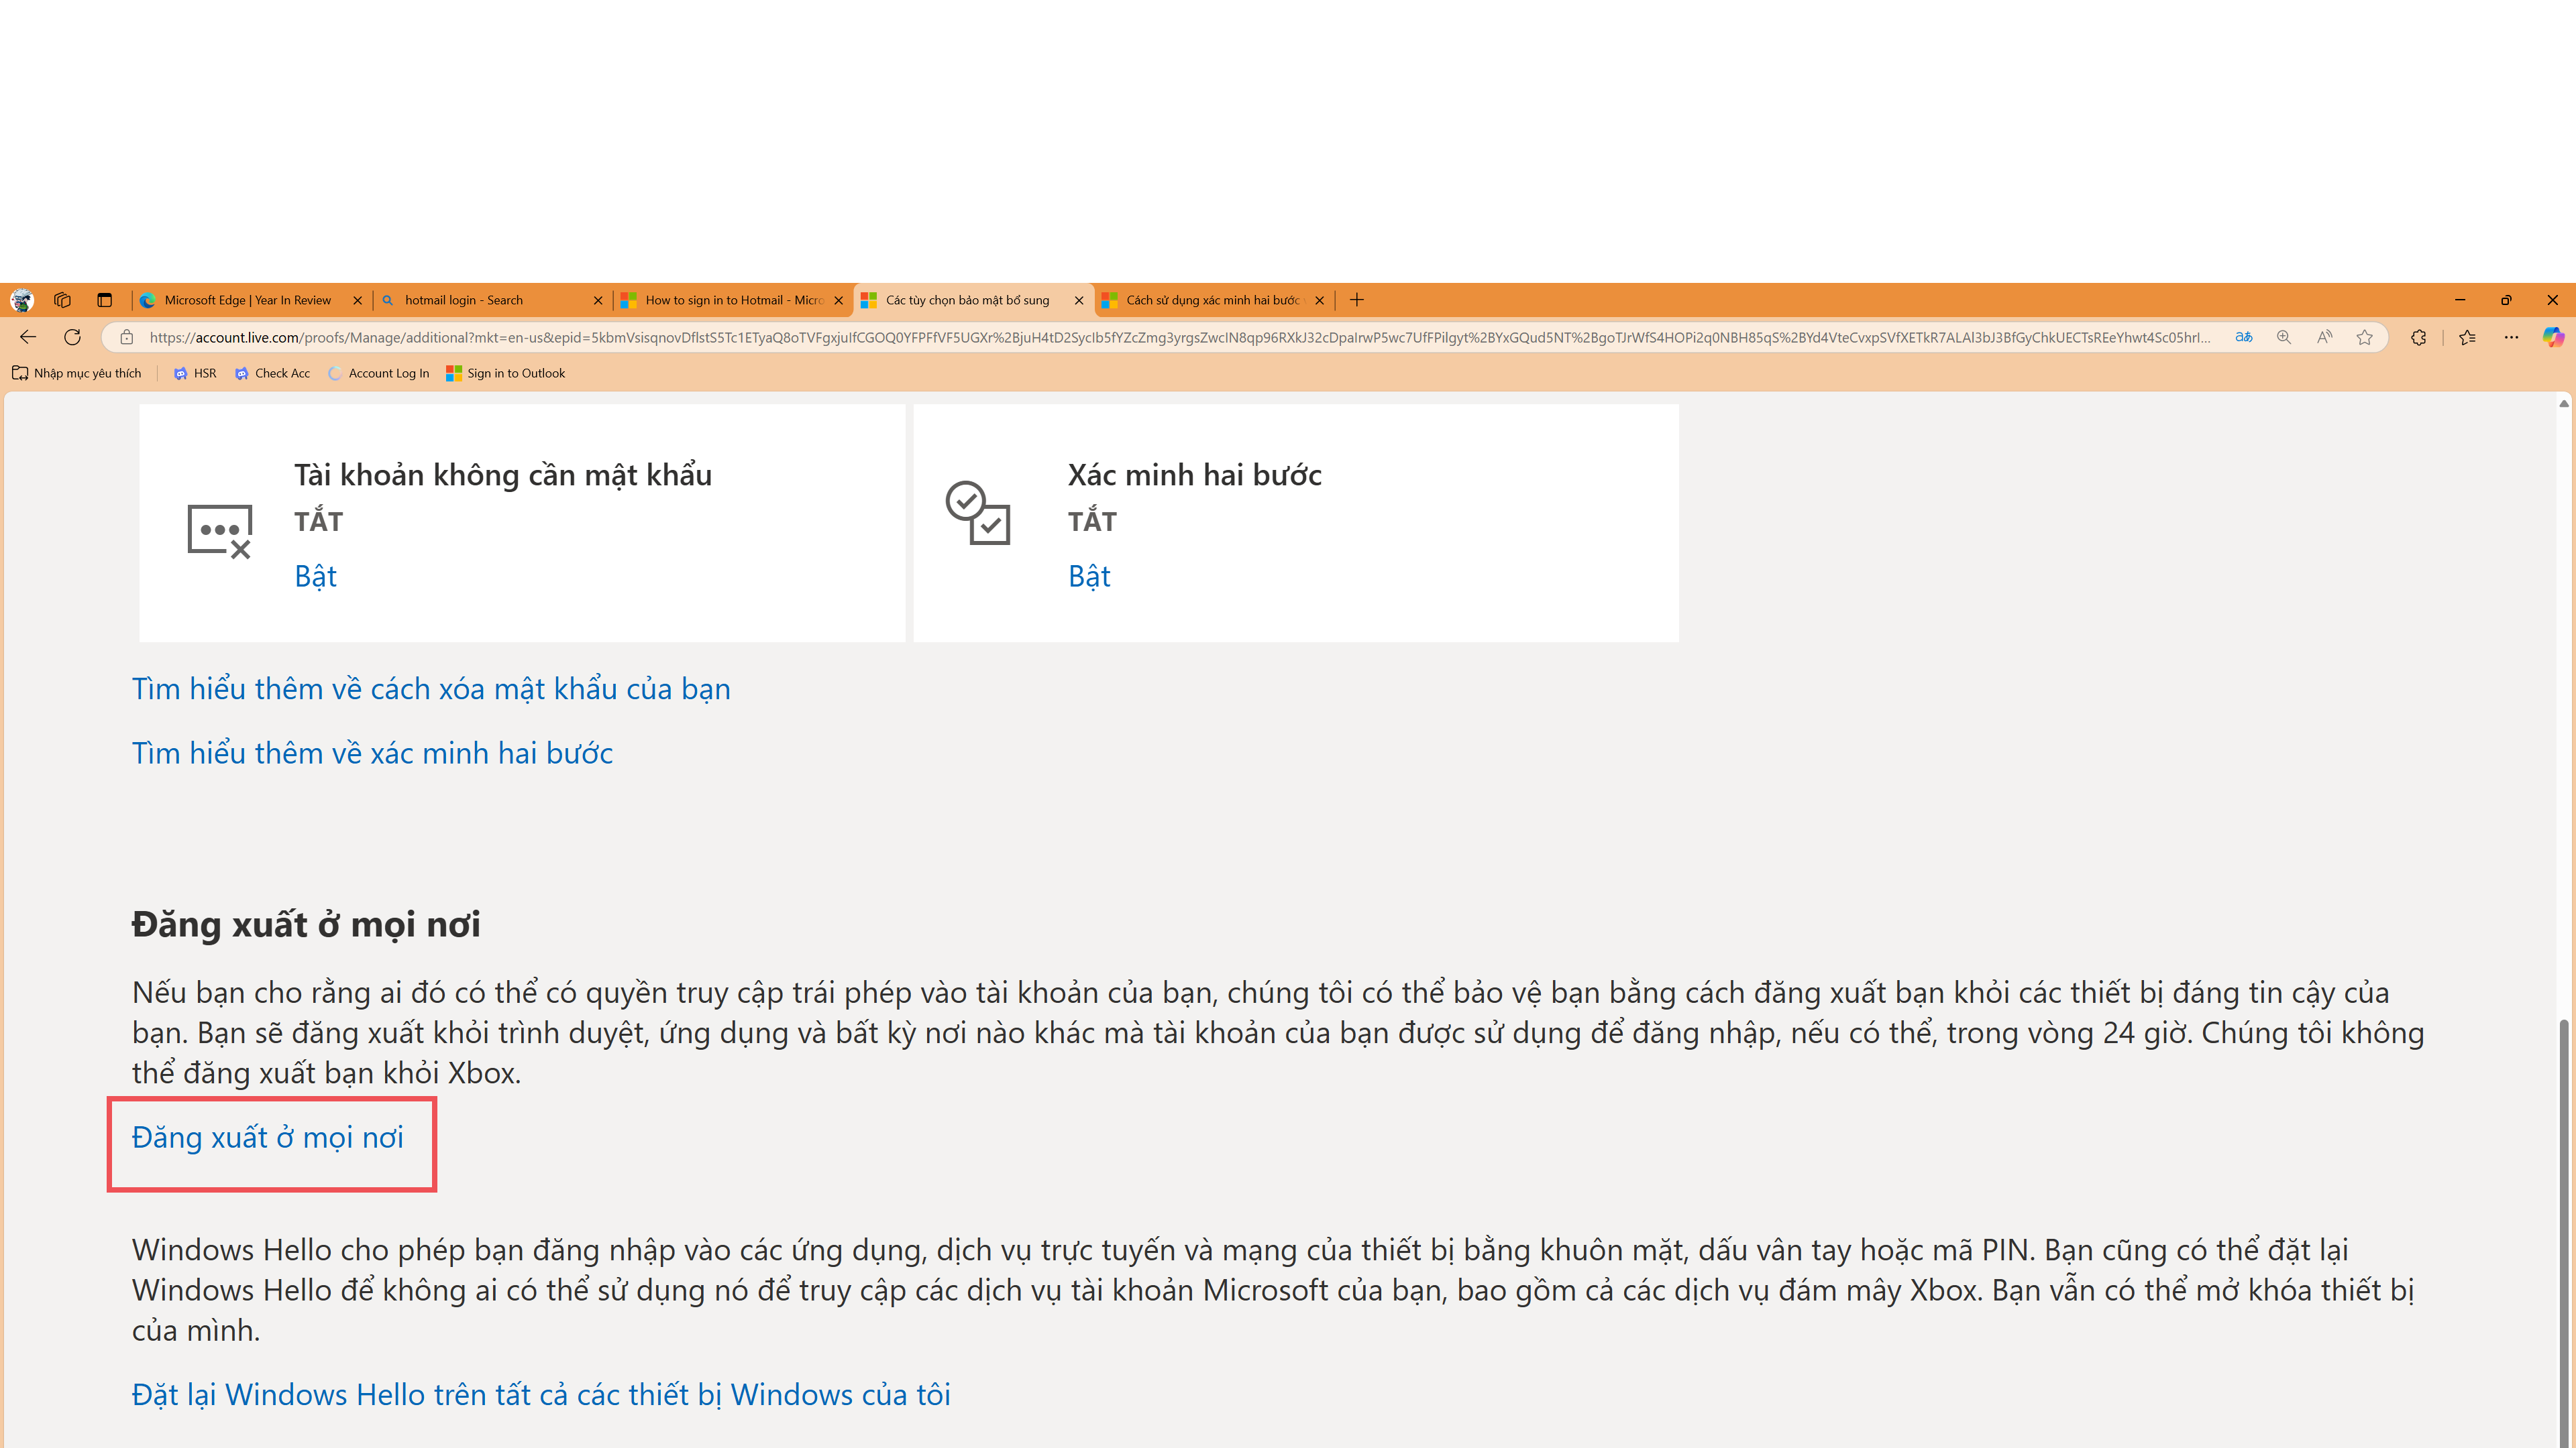Open the Account Log In bookmark
The width and height of the screenshot is (2576, 1448).
click(x=379, y=373)
